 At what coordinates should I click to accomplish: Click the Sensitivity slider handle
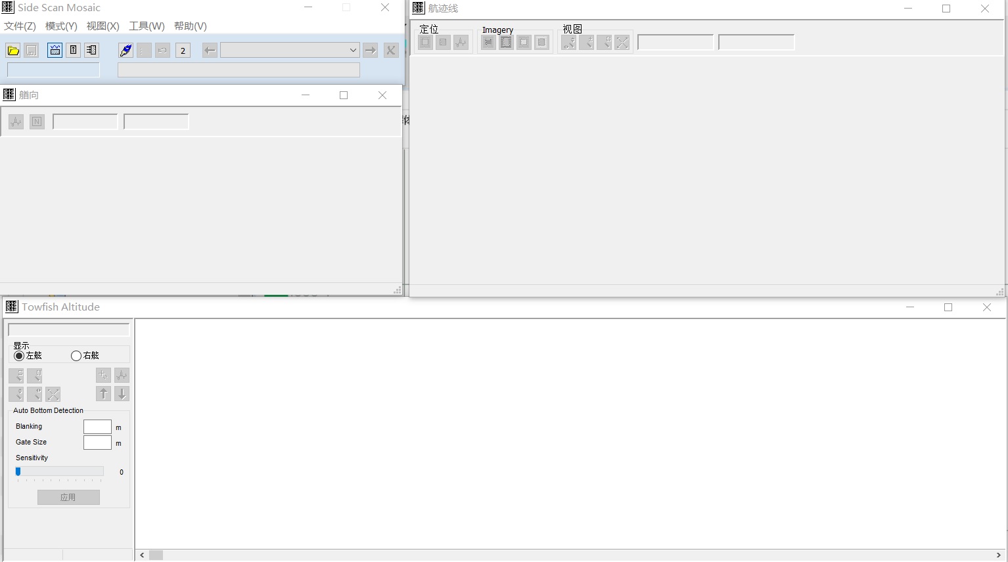pos(18,471)
